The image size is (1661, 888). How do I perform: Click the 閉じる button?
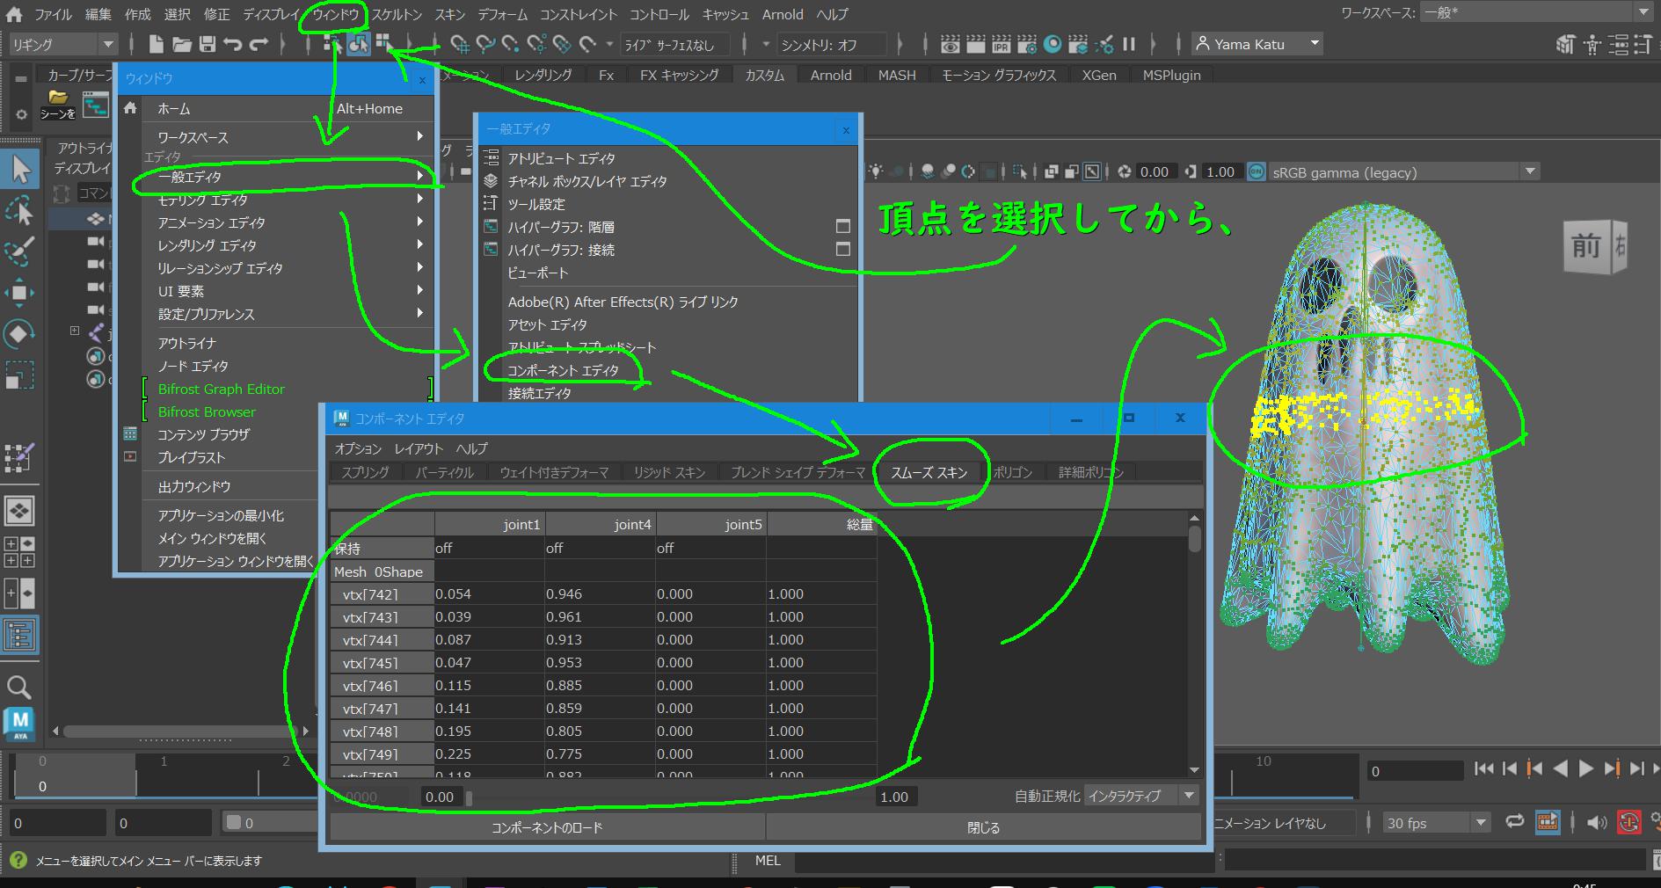[983, 827]
